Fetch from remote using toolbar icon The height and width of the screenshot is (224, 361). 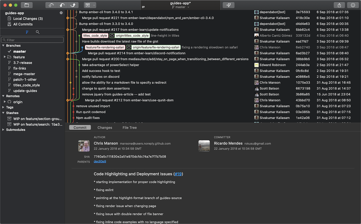point(51,5)
